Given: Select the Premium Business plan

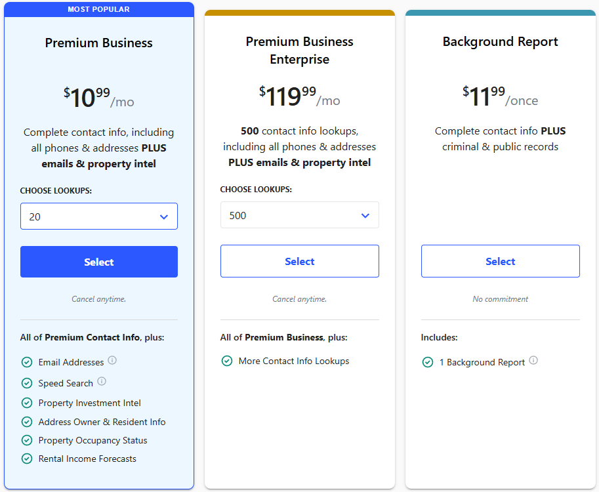Looking at the screenshot, I should click(x=99, y=262).
